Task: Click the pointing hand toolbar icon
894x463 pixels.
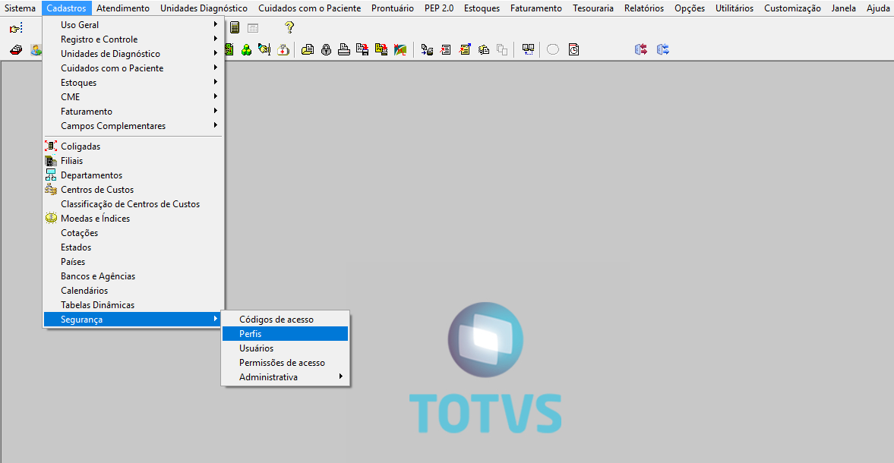Action: [x=16, y=28]
